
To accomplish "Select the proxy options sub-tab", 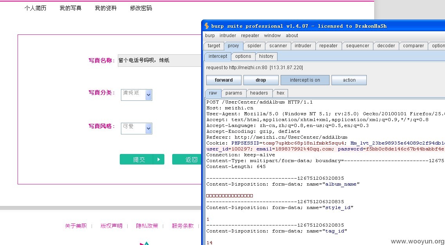I will [243, 56].
